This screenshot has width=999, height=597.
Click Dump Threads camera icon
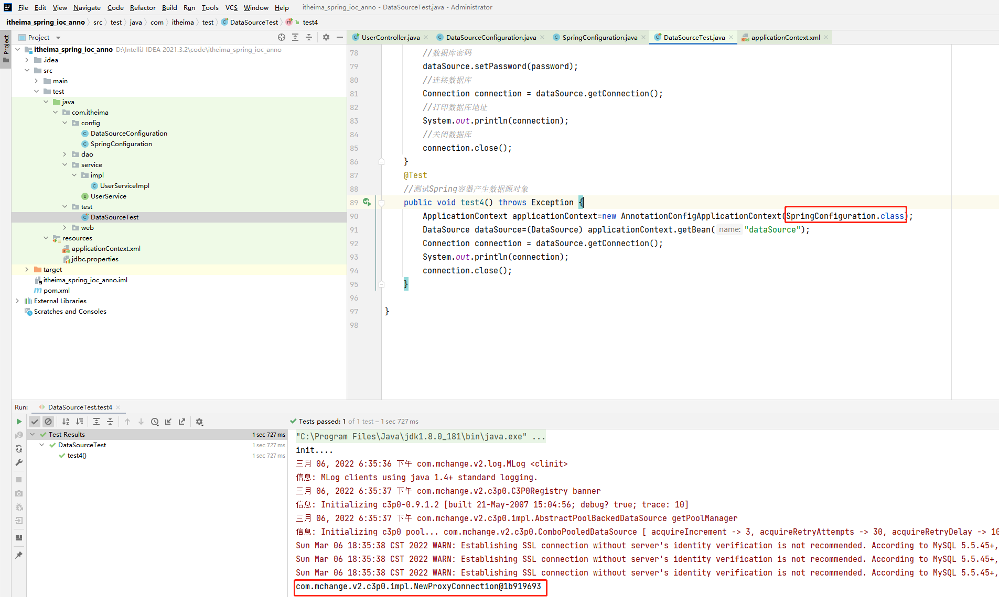pyautogui.click(x=19, y=493)
